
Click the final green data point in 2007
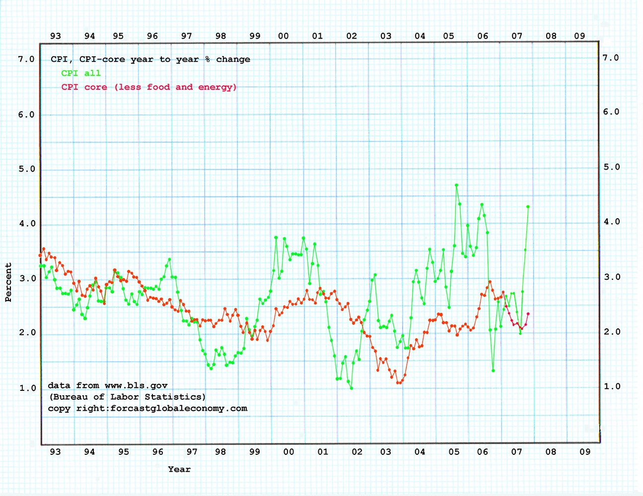click(x=528, y=207)
